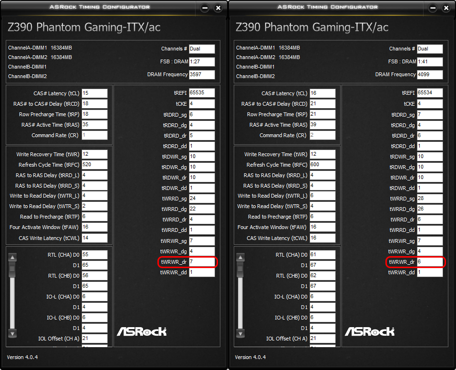The width and height of the screenshot is (456, 370).
Task: Click scroll up arrow in left window RTL list
Action: tap(12, 257)
